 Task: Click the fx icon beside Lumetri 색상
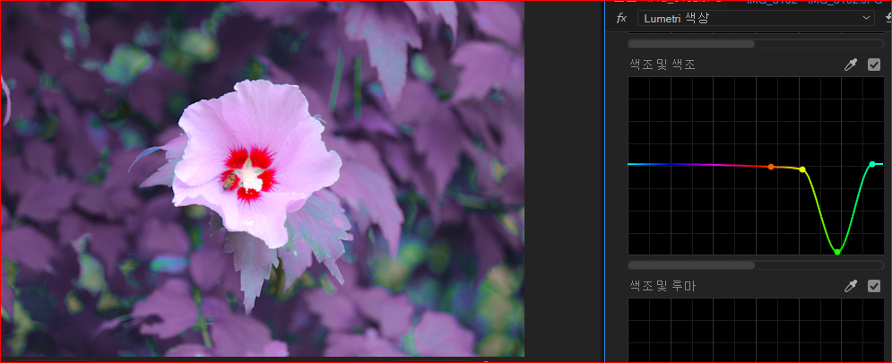click(x=621, y=18)
